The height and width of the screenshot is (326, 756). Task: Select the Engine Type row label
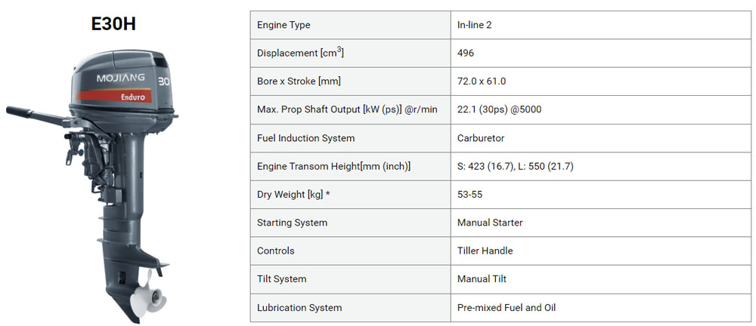283,25
